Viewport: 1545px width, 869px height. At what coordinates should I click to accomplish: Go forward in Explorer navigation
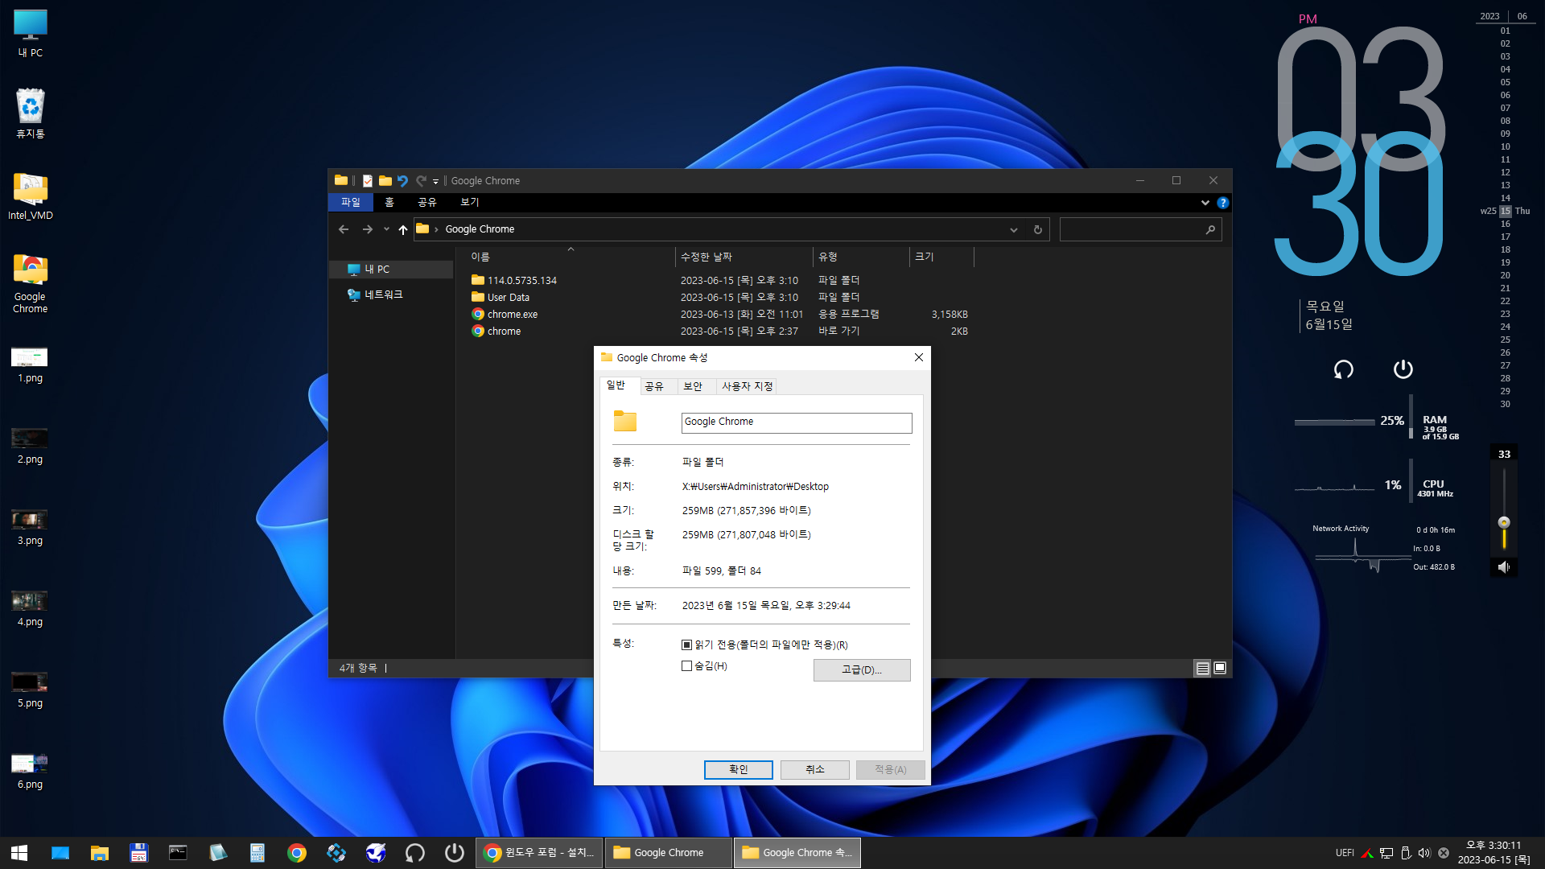(x=368, y=229)
